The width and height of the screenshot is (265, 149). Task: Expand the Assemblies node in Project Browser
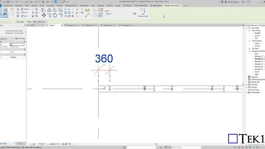point(247,93)
